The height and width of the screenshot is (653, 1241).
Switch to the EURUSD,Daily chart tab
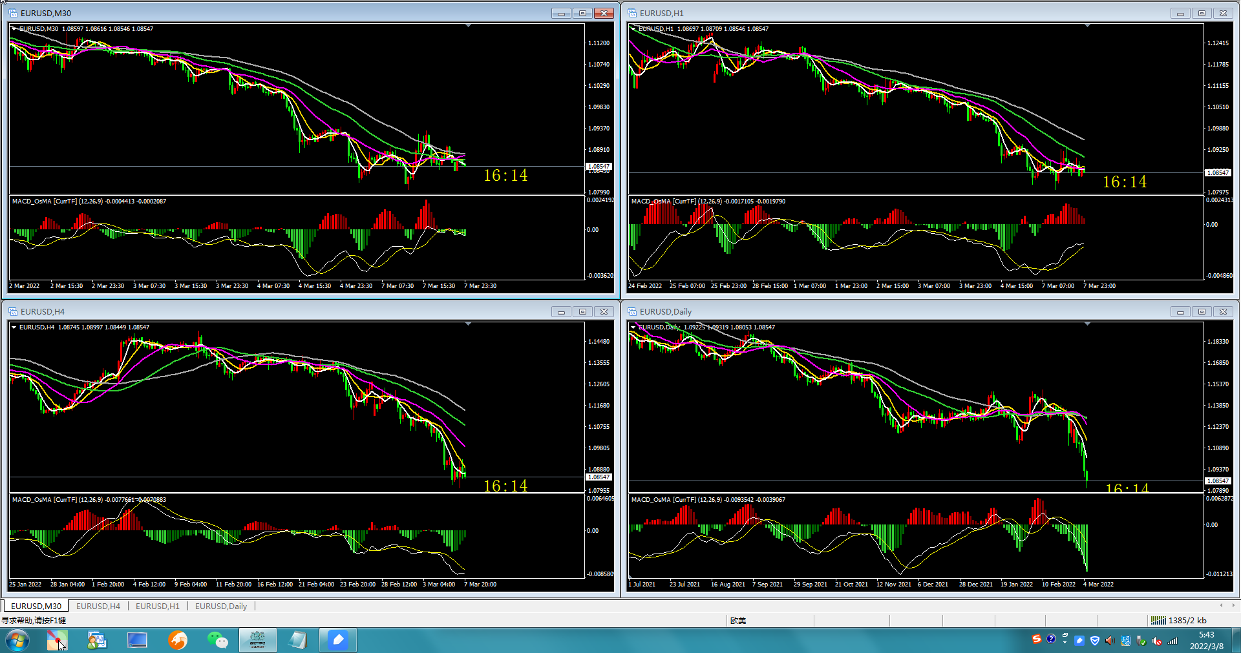tap(221, 606)
